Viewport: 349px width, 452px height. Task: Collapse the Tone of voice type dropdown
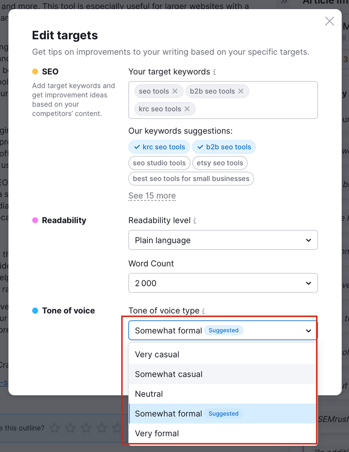pyautogui.click(x=223, y=330)
